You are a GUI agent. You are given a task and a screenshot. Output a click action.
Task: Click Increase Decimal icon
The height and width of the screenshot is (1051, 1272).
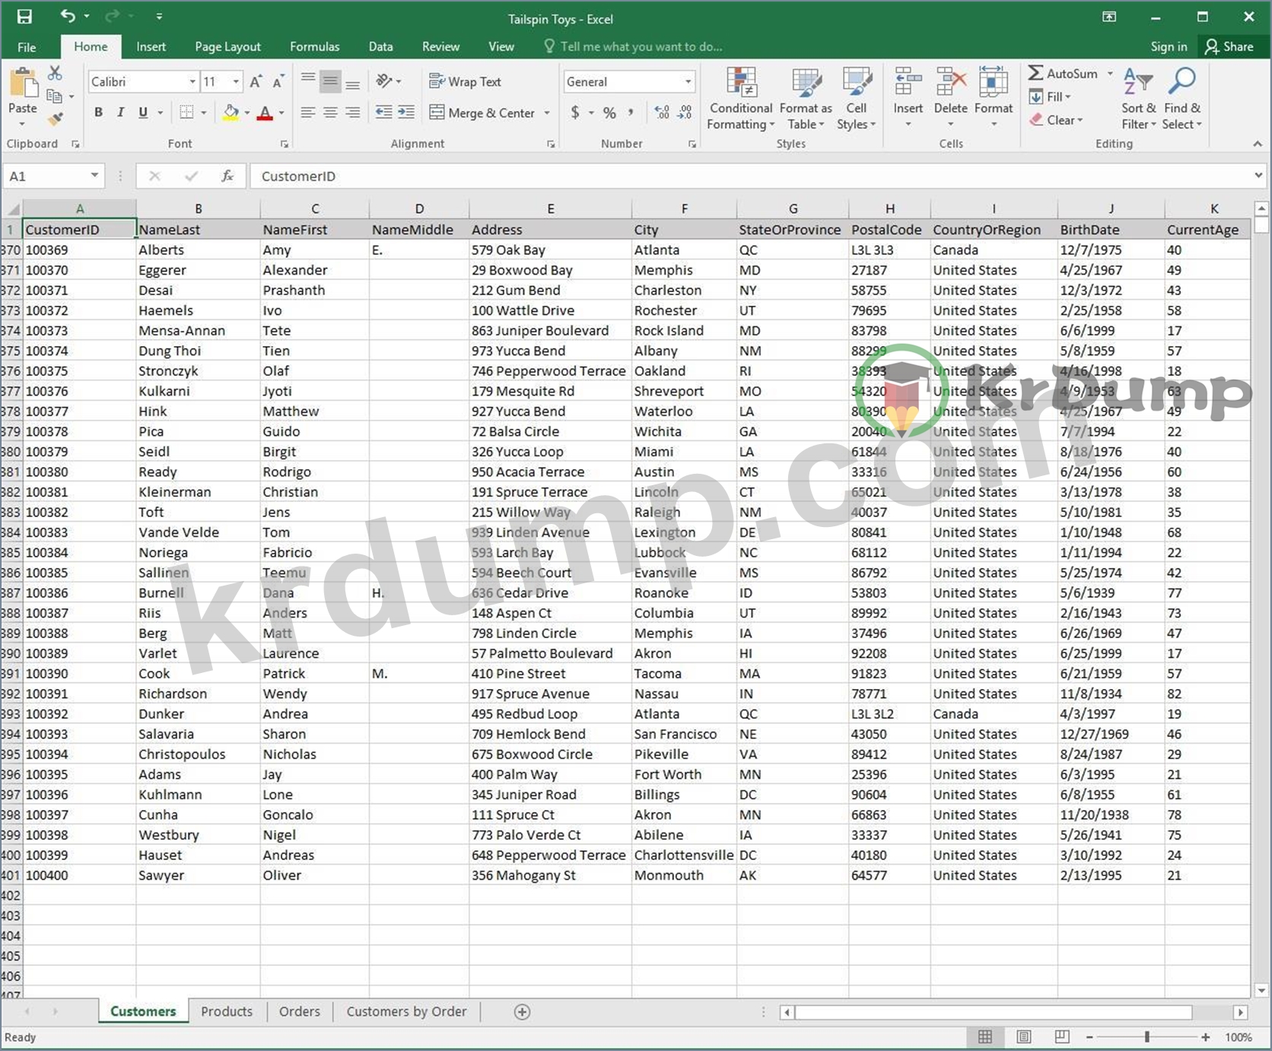662,113
